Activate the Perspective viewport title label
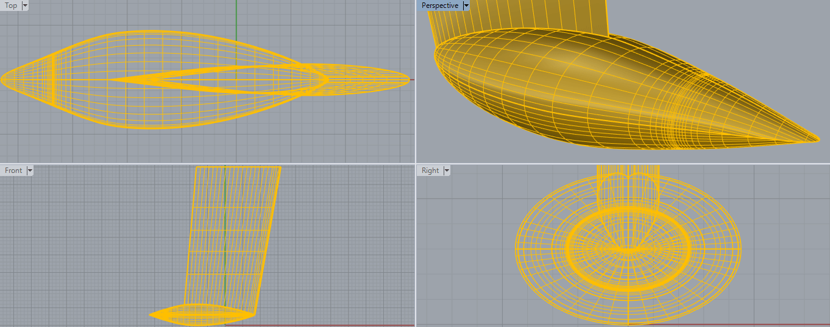This screenshot has height=327, width=830. coord(440,5)
